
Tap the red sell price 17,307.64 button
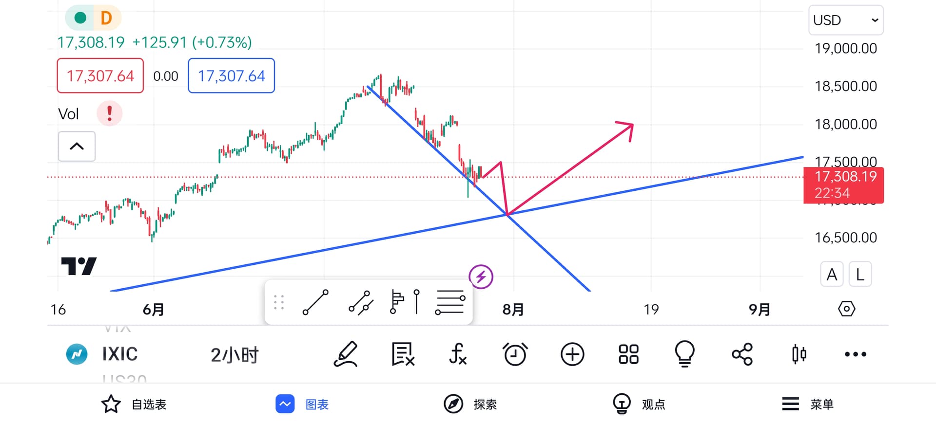tap(100, 76)
